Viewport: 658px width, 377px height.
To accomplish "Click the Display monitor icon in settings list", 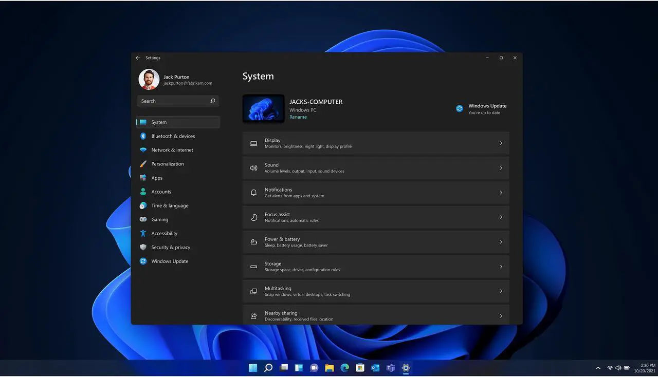I will [x=253, y=143].
